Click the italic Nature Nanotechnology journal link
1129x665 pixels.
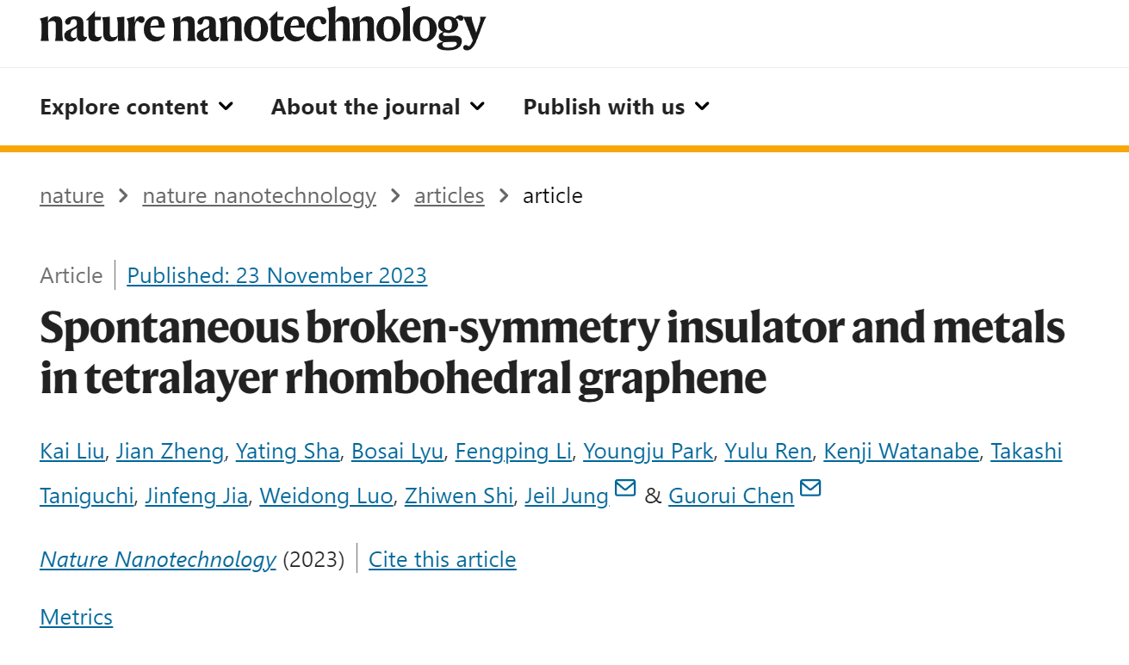coord(158,560)
